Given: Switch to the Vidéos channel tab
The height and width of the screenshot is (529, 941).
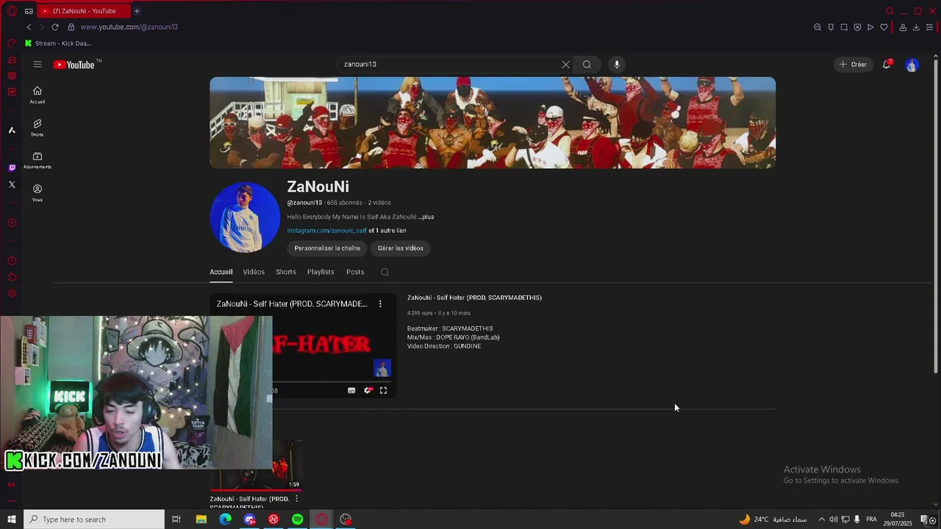Looking at the screenshot, I should tap(254, 272).
